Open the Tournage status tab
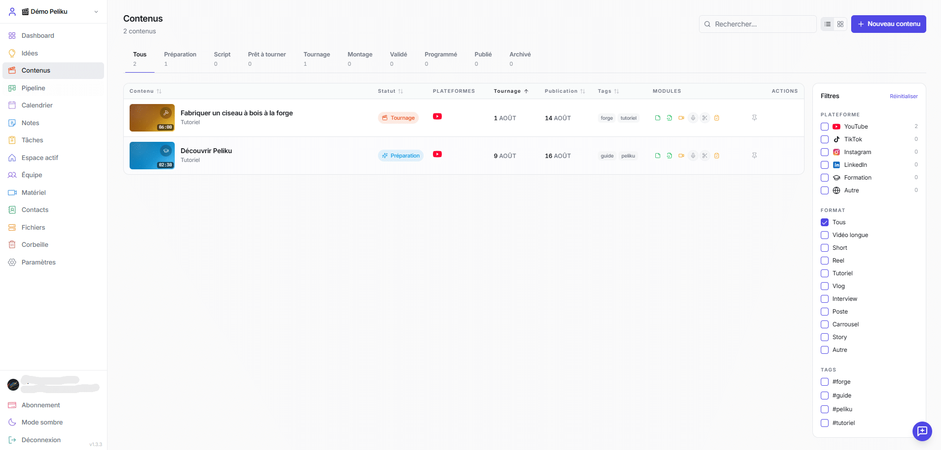Viewport: 941px width, 450px height. [x=317, y=59]
